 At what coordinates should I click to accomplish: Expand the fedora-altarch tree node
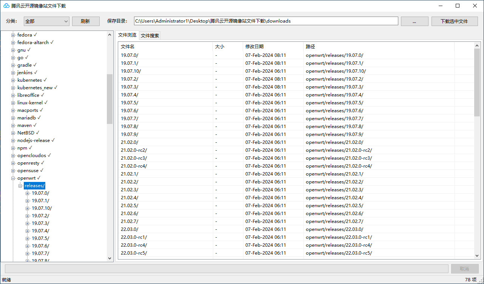[13, 43]
